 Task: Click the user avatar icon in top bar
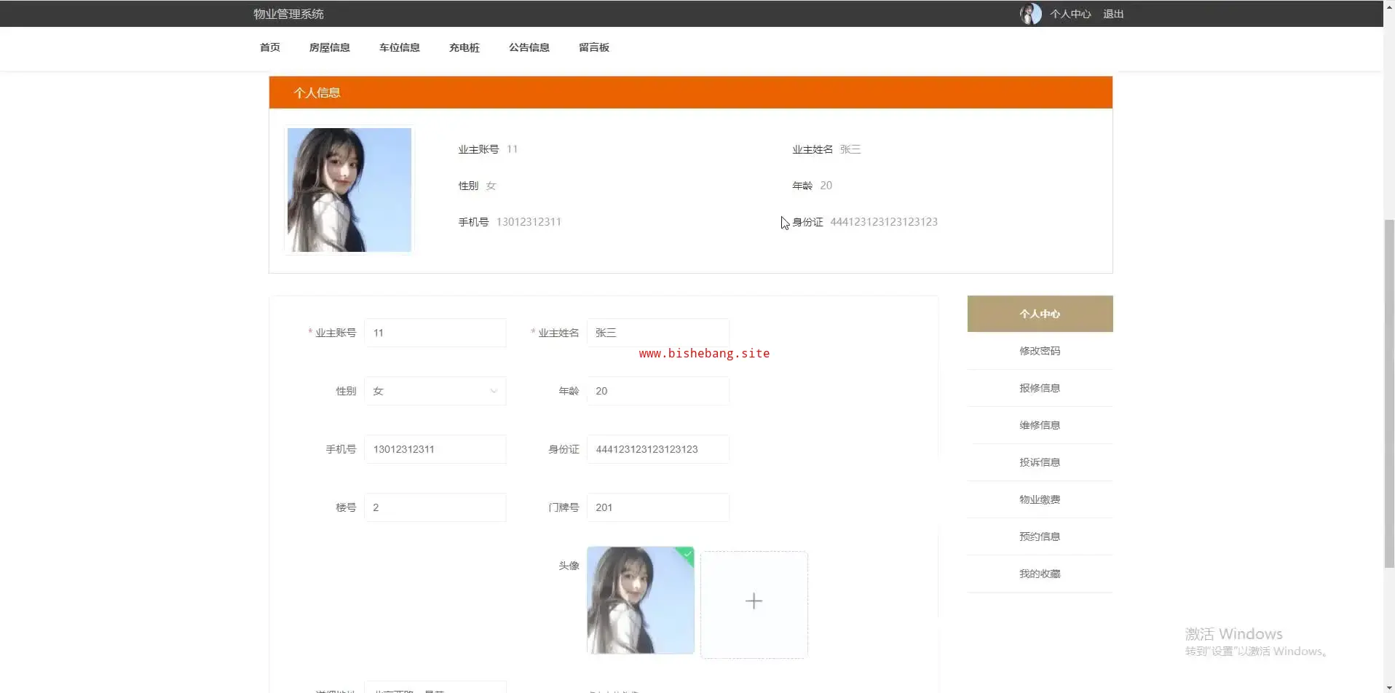[1030, 14]
